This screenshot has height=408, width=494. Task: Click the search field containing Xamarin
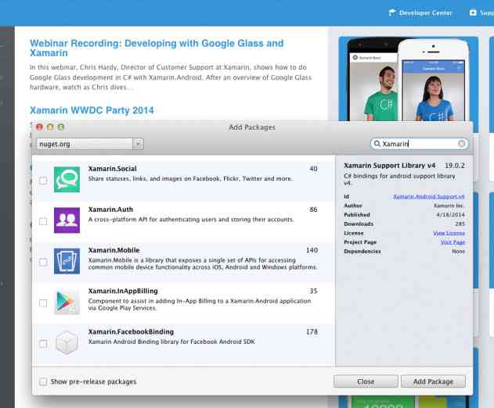419,144
